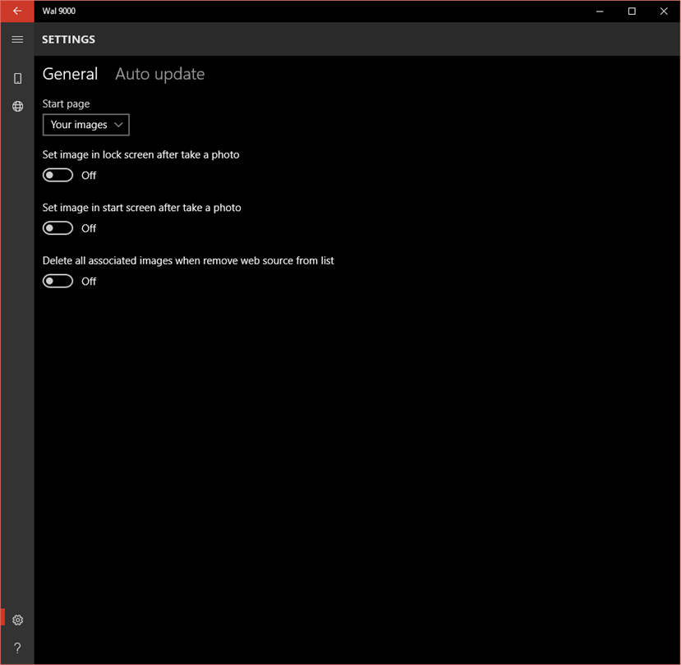Image resolution: width=681 pixels, height=665 pixels.
Task: Maximize the Wal 9000 window
Action: [632, 11]
